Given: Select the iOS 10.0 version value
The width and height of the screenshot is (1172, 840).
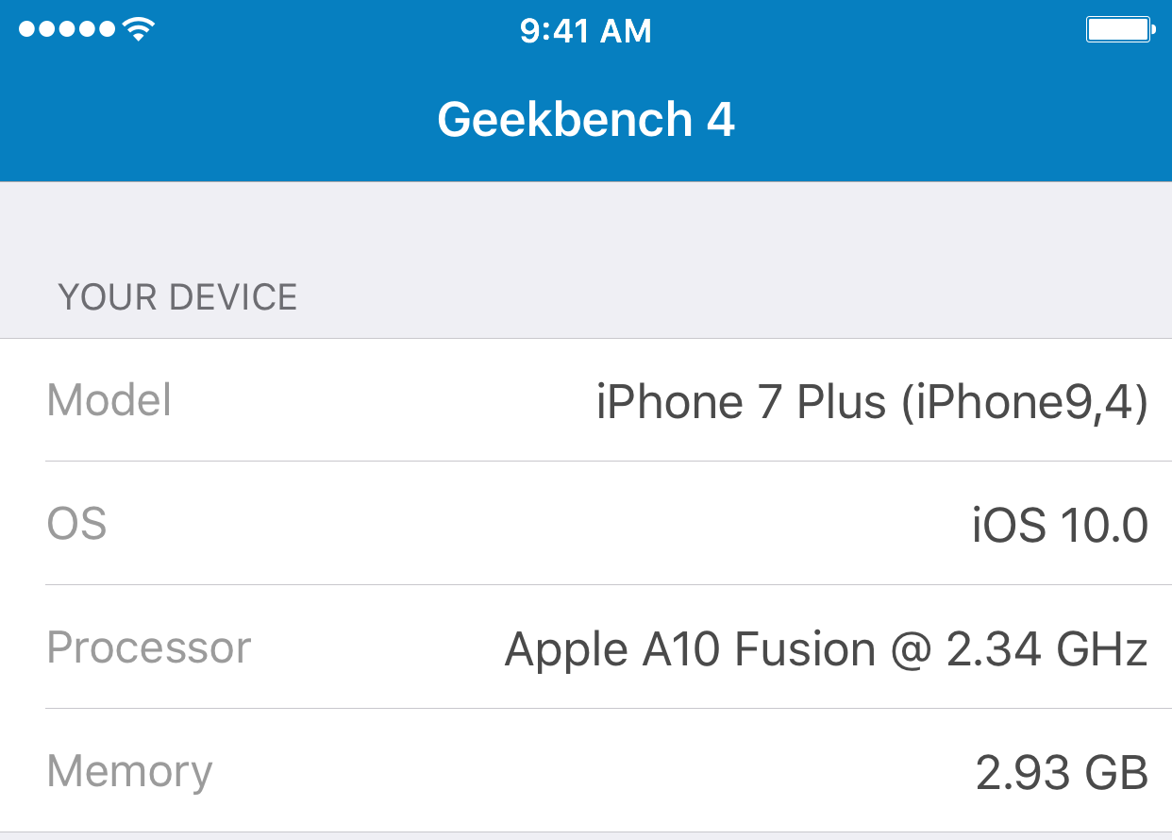Looking at the screenshot, I should [1060, 526].
